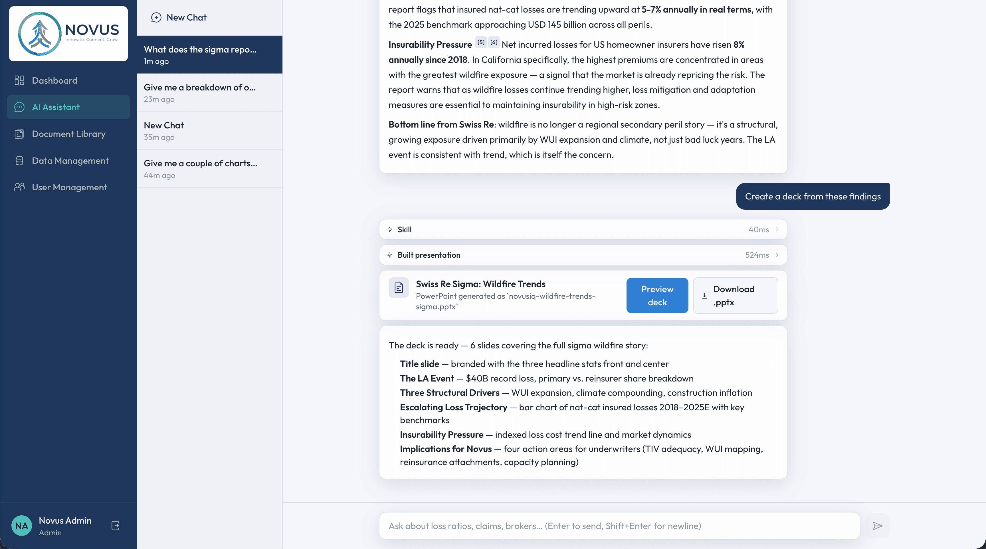Screen dimensions: 986x549
Task: Click the NA avatar circle
Action: 22,526
